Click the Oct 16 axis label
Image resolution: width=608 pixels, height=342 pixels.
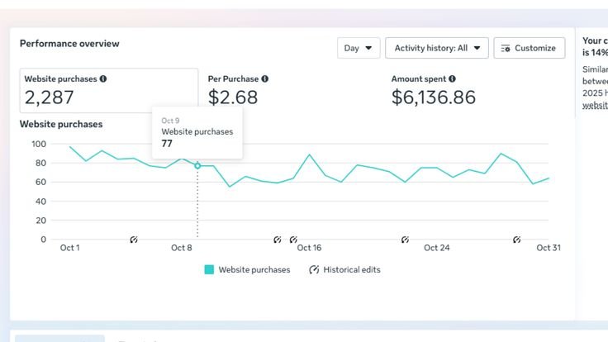pos(309,248)
